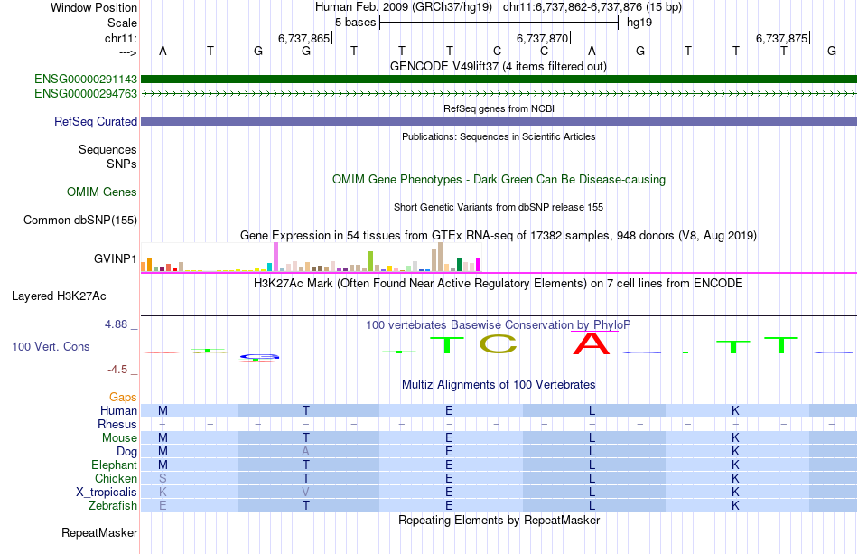Click '100 vertebrates Basewise Conservation by PhyloP' title
This screenshot has width=858, height=554.
[x=499, y=324]
